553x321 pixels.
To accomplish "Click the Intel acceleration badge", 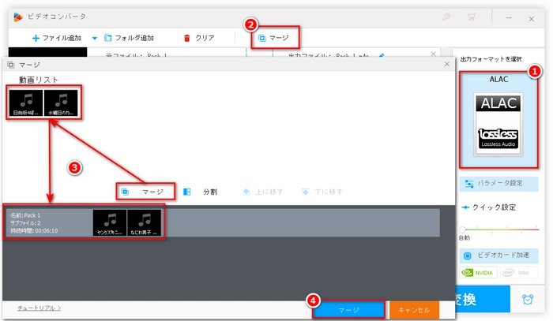I will coord(519,274).
